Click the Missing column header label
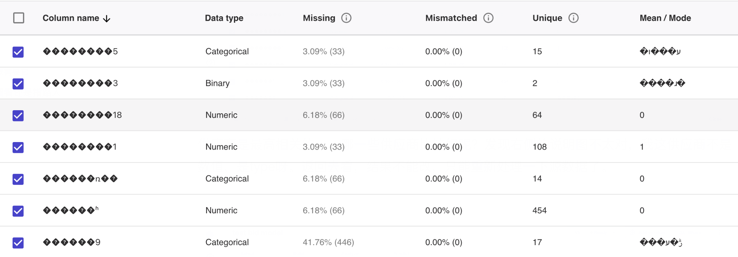The image size is (738, 257). (319, 18)
